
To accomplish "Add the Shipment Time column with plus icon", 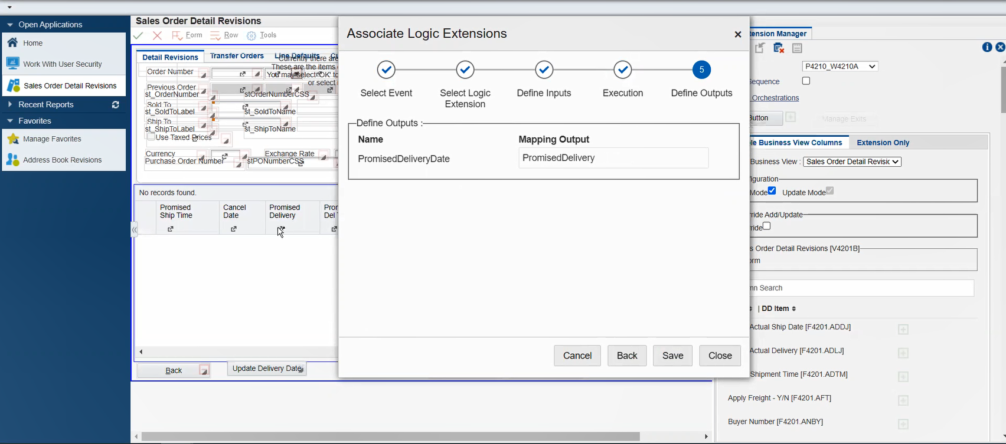I will tap(903, 377).
